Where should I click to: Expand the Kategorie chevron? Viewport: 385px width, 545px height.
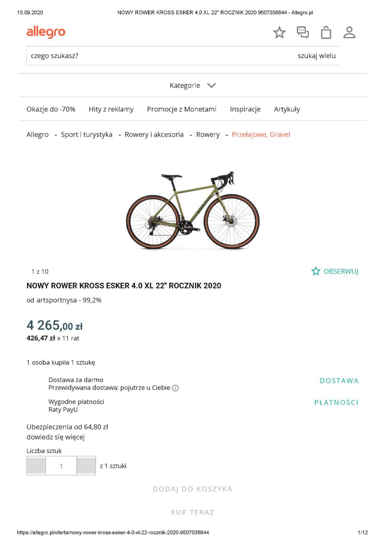tap(211, 85)
